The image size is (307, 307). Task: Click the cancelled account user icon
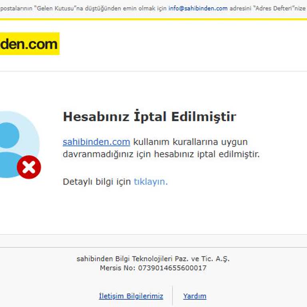[20, 144]
